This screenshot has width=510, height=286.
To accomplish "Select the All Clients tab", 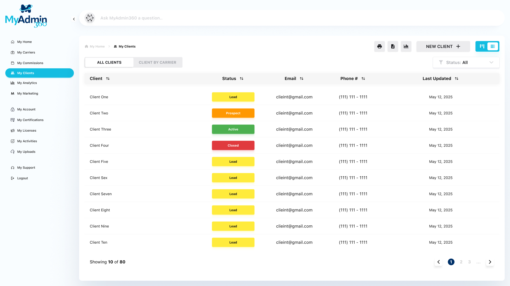I will click(109, 62).
